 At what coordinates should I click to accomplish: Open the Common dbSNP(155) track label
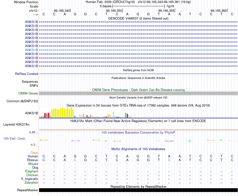22,101
